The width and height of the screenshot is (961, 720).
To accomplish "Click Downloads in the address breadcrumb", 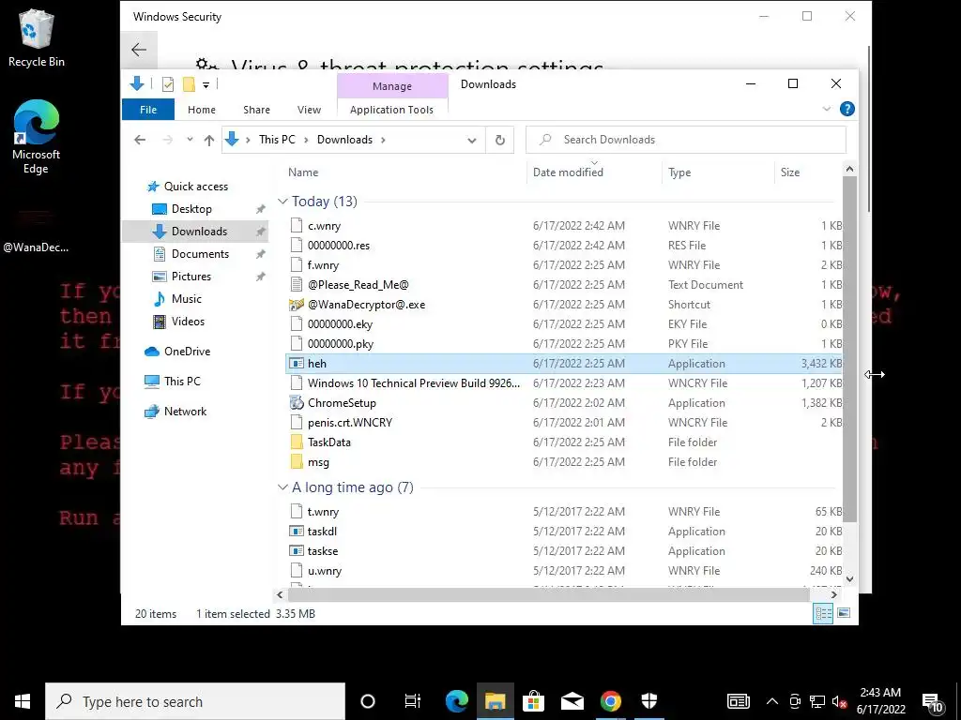I will [x=344, y=140].
